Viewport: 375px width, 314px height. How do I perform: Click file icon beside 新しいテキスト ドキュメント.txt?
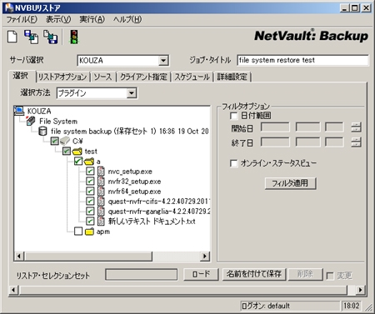click(101, 222)
